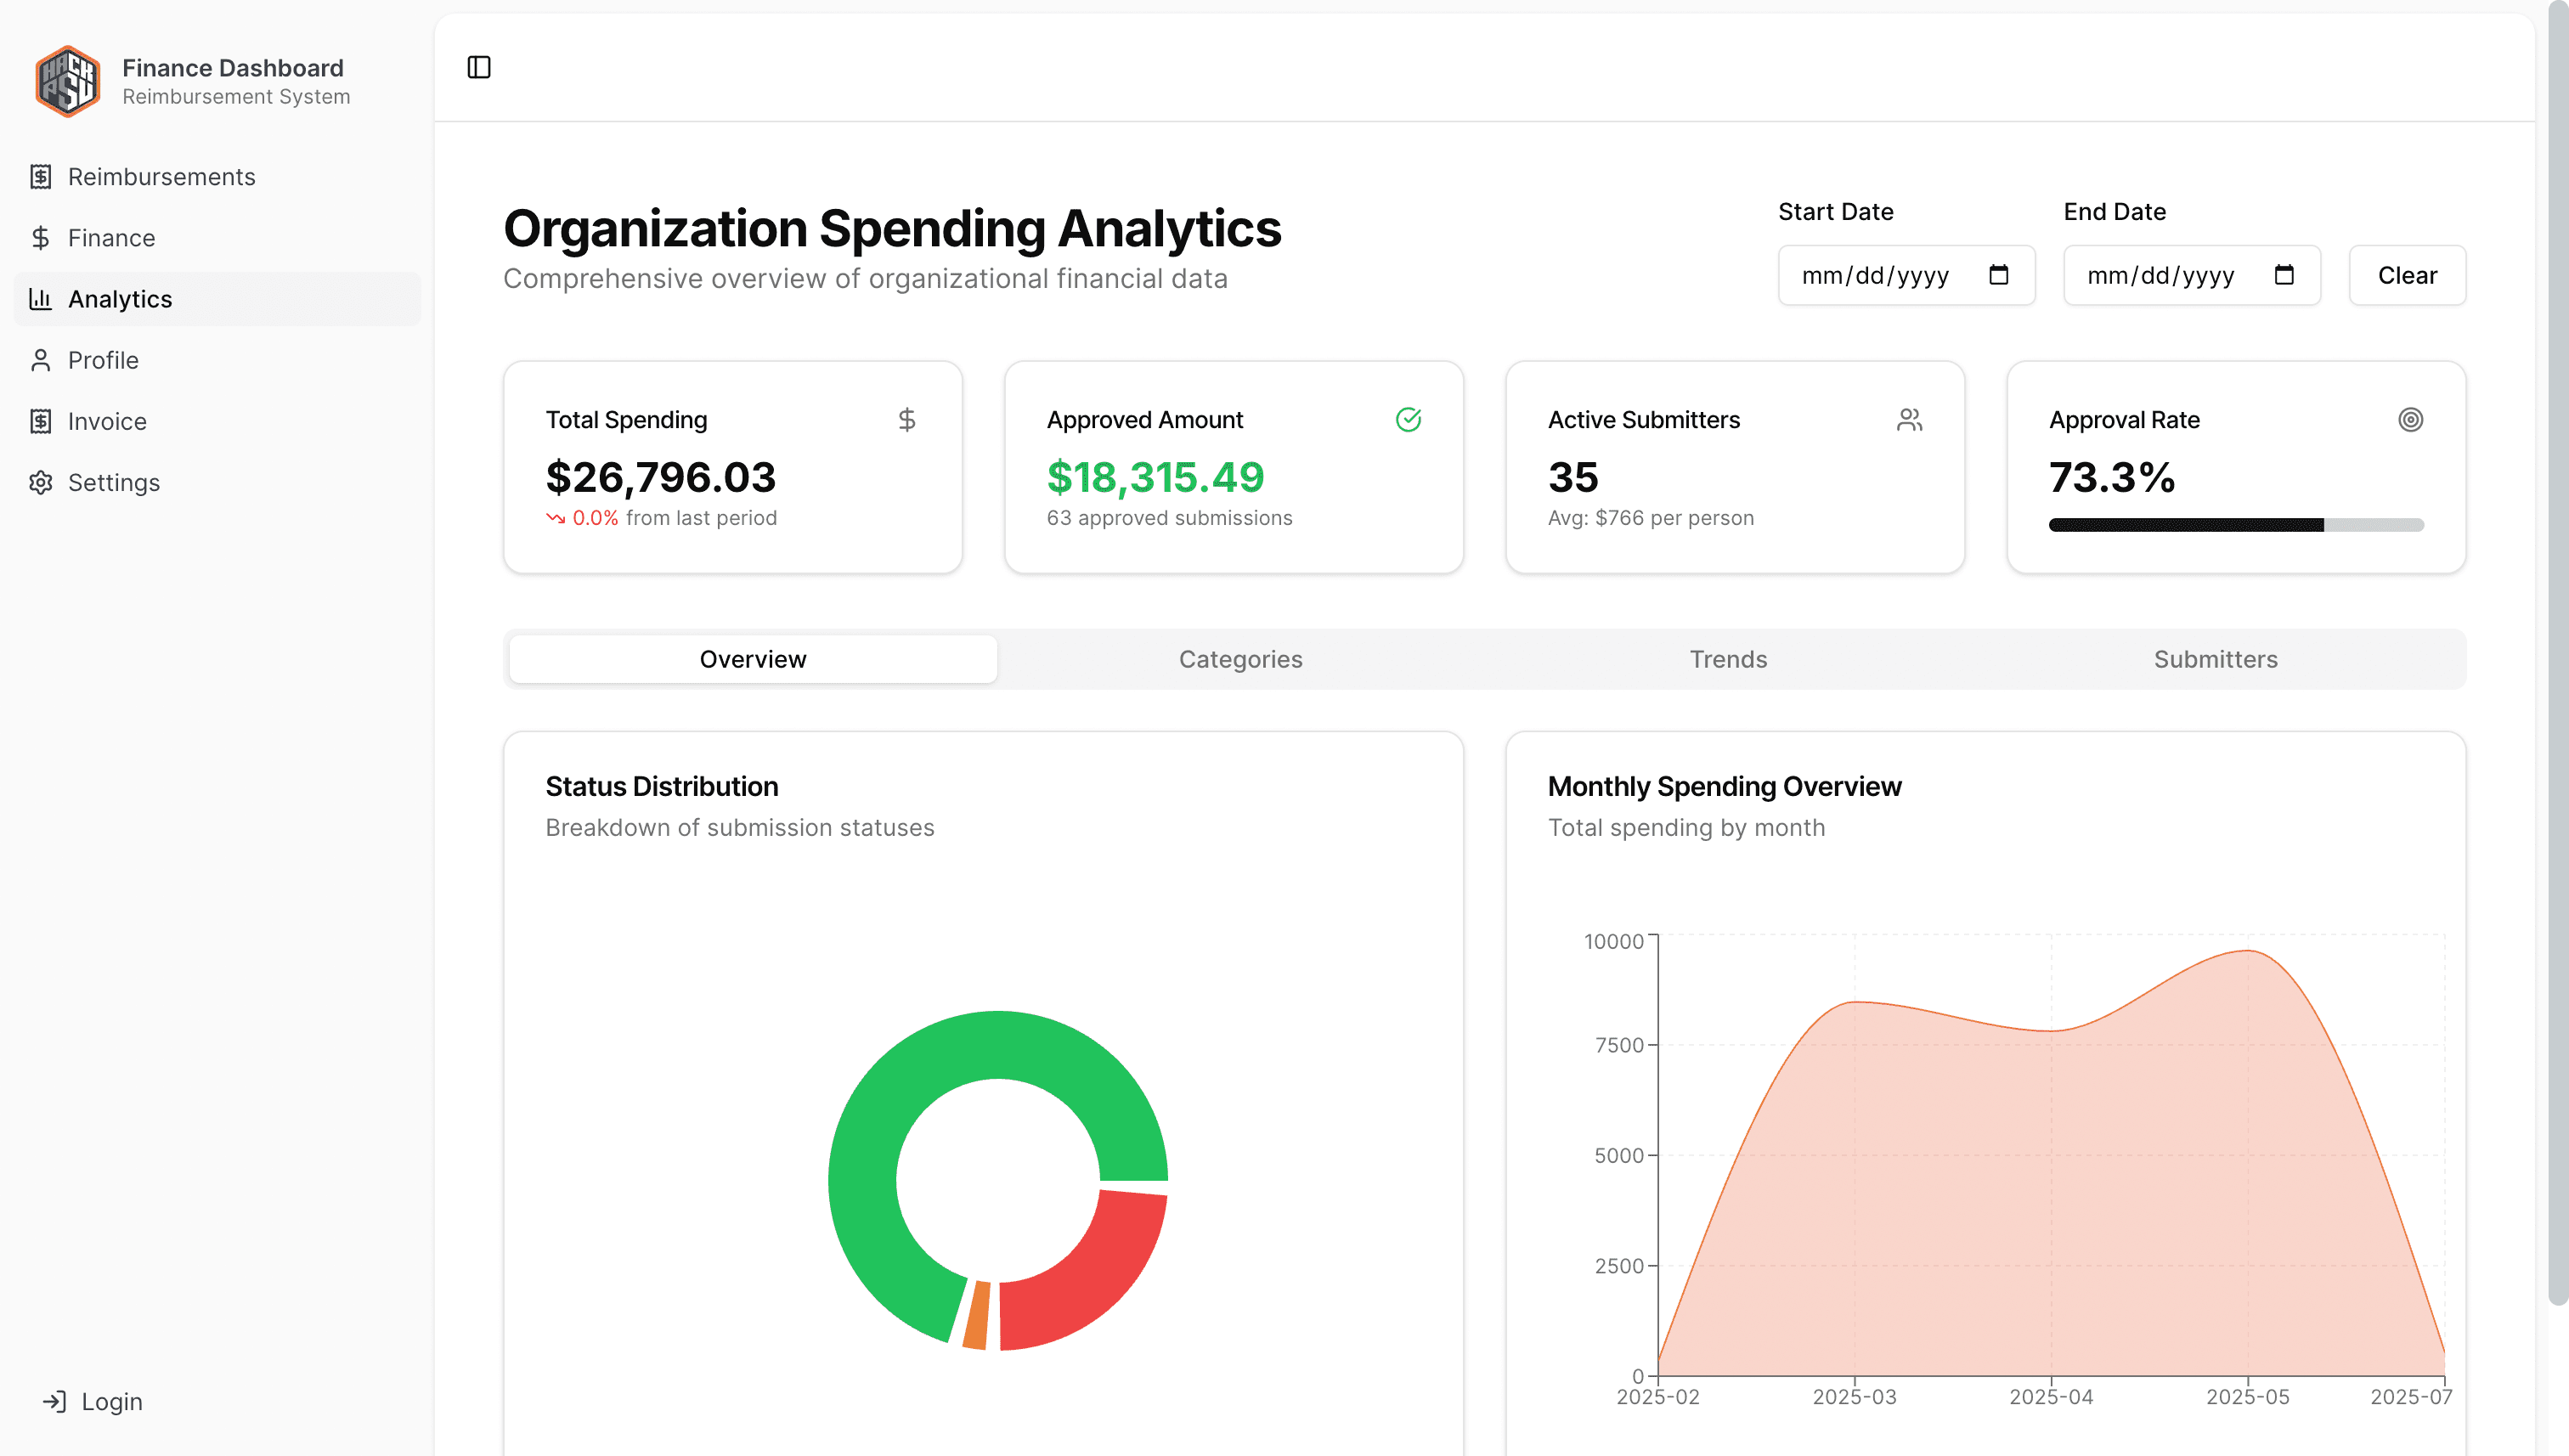Click the Profile person icon
This screenshot has width=2569, height=1456.
[40, 360]
